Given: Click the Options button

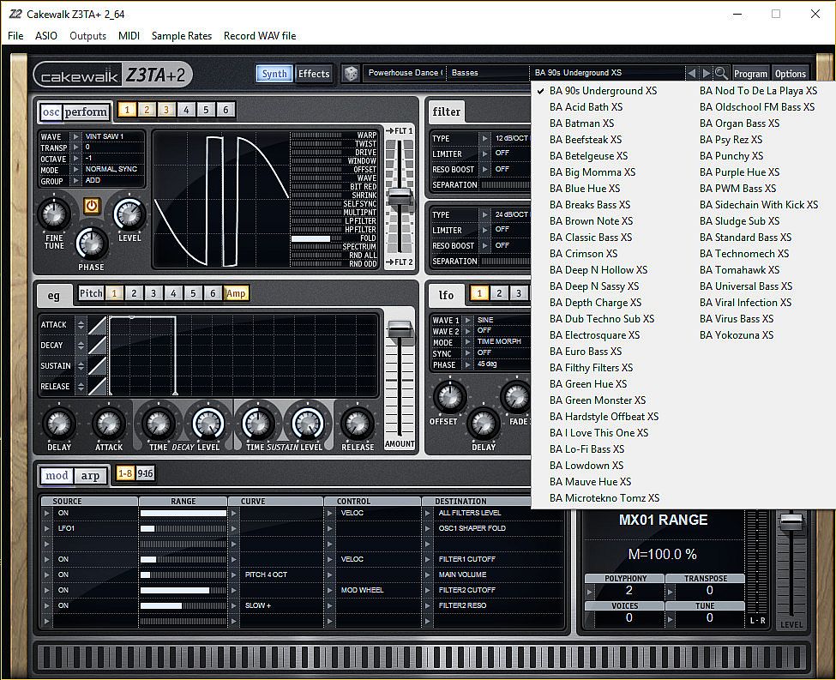Looking at the screenshot, I should click(790, 74).
